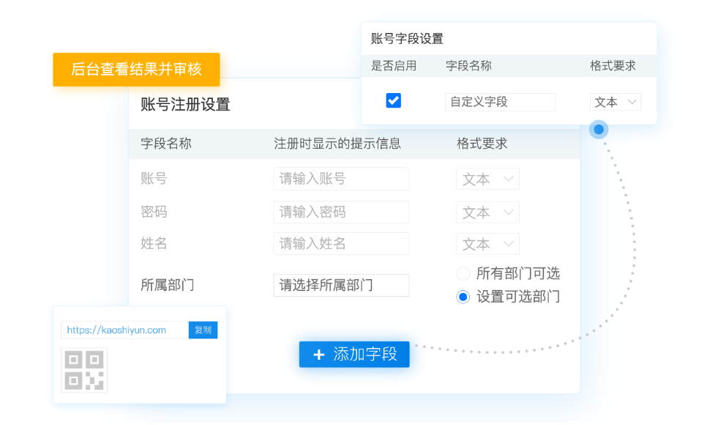Click the kaoshiyun.com URL field
This screenshot has width=710, height=425.
click(x=124, y=330)
